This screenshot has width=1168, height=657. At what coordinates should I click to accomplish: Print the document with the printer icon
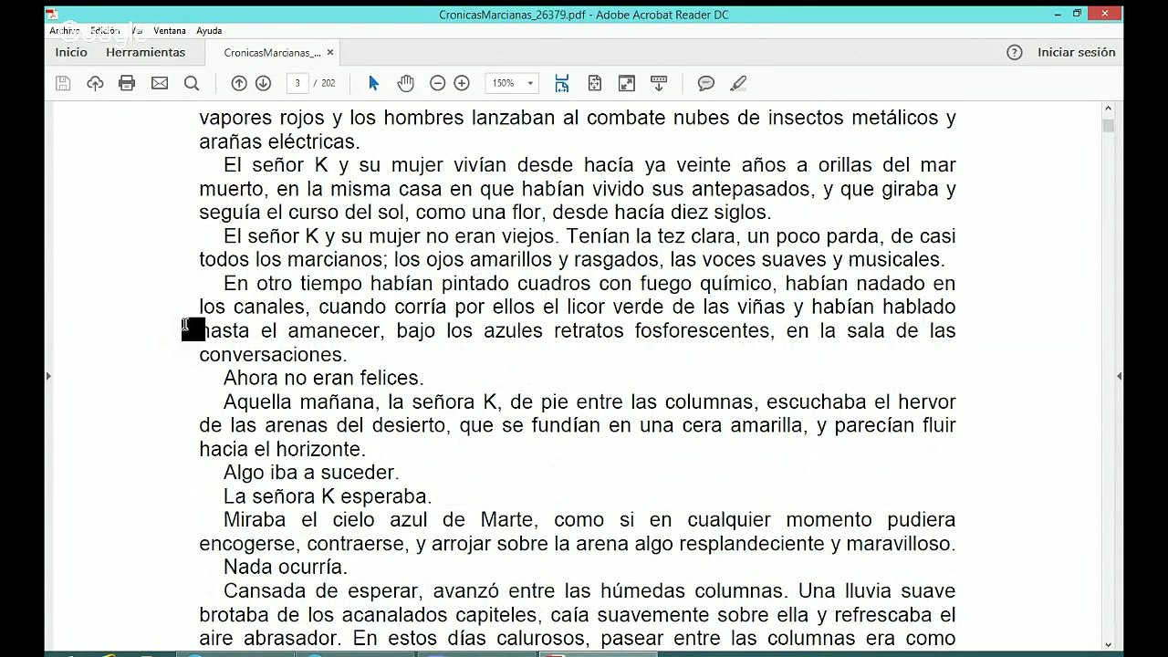(x=127, y=83)
